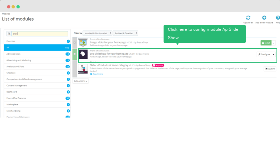Click the 28 count badge on Analytics and Stats
The height and width of the screenshot is (147, 280).
(68, 66)
